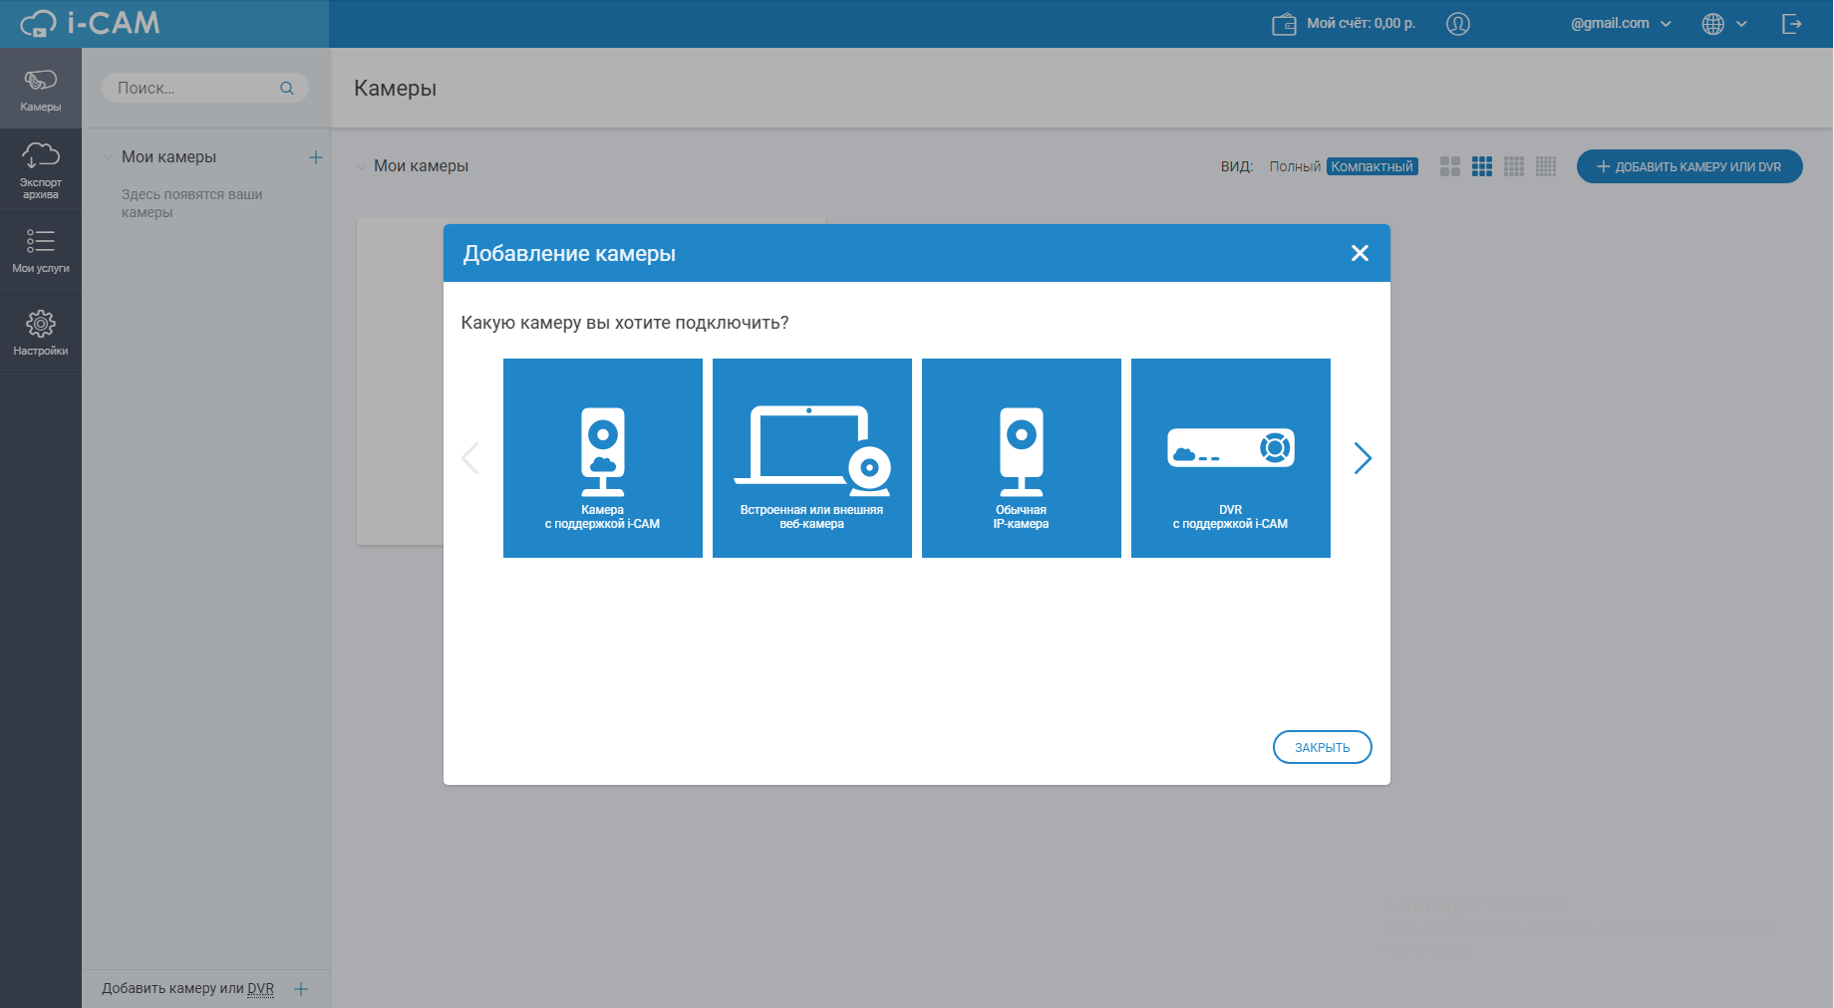Viewport: 1834px width, 1008px height.
Task: Select the 2-column grid layout icon
Action: pyautogui.click(x=1450, y=166)
